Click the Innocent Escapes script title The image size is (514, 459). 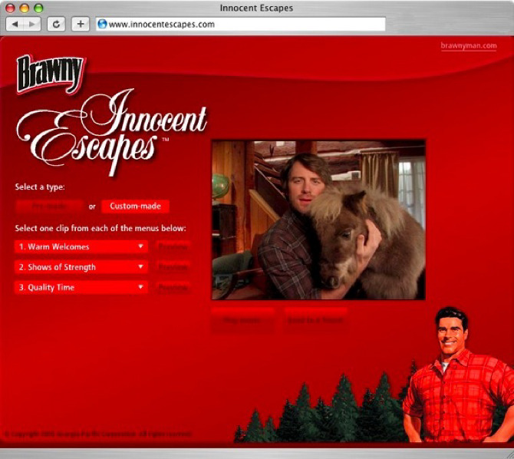[111, 133]
